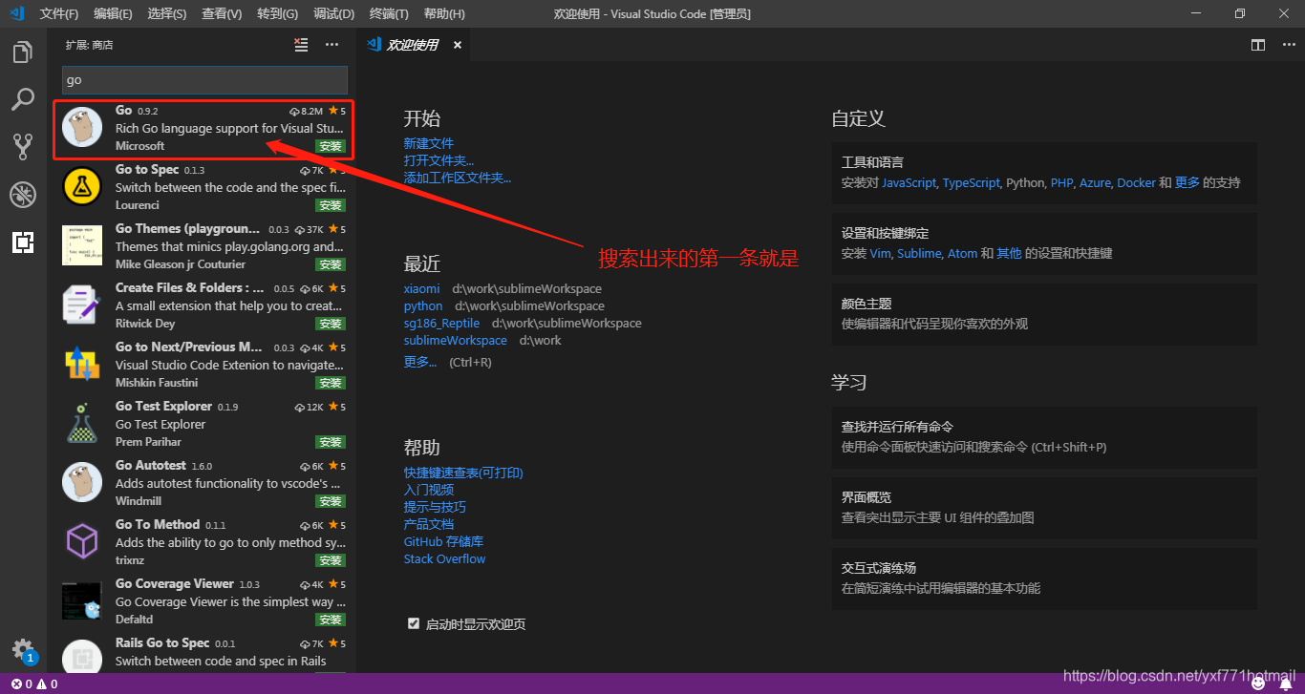The image size is (1305, 694).
Task: Open the Debug view in activity bar
Action: [x=23, y=195]
